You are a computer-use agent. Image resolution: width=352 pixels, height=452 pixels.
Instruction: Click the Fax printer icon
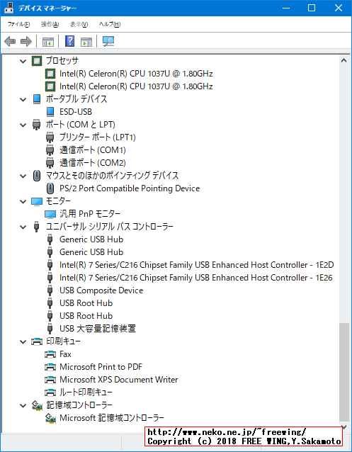point(50,354)
